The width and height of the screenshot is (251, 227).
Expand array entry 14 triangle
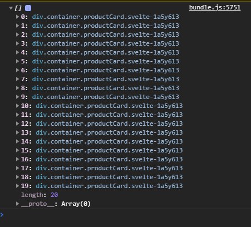coord(17,141)
